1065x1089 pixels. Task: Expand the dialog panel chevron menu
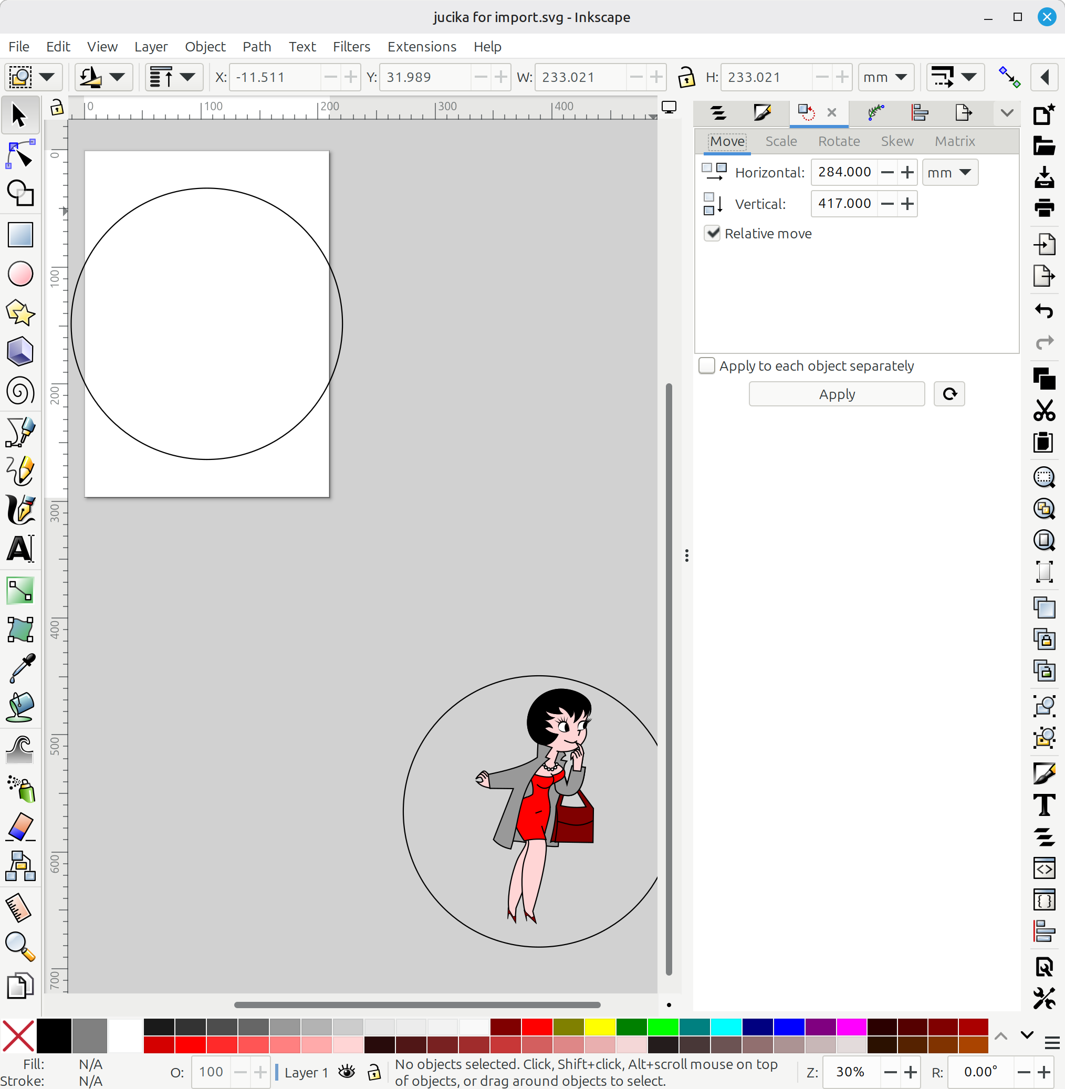[1007, 113]
